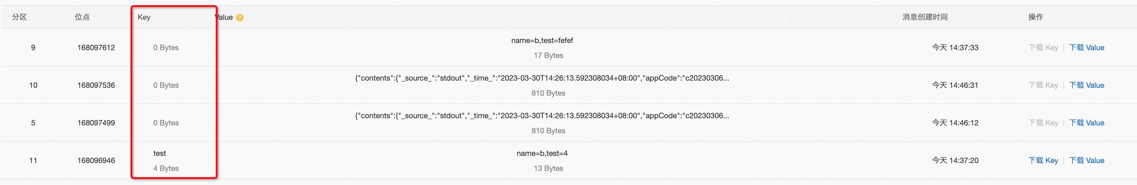Click the truncated JSON value in partition 5 row
Image resolution: width=1137 pixels, height=185 pixels.
click(x=542, y=116)
